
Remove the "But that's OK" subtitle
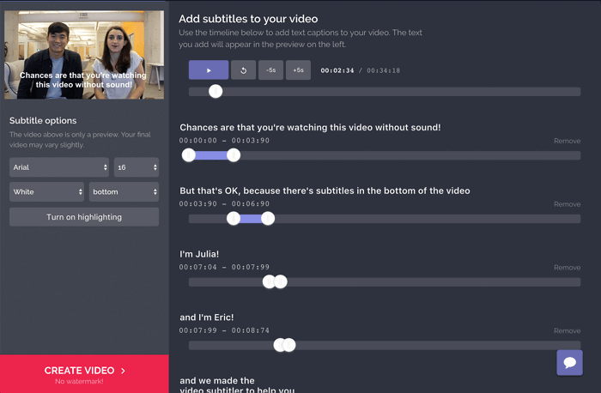click(x=567, y=204)
